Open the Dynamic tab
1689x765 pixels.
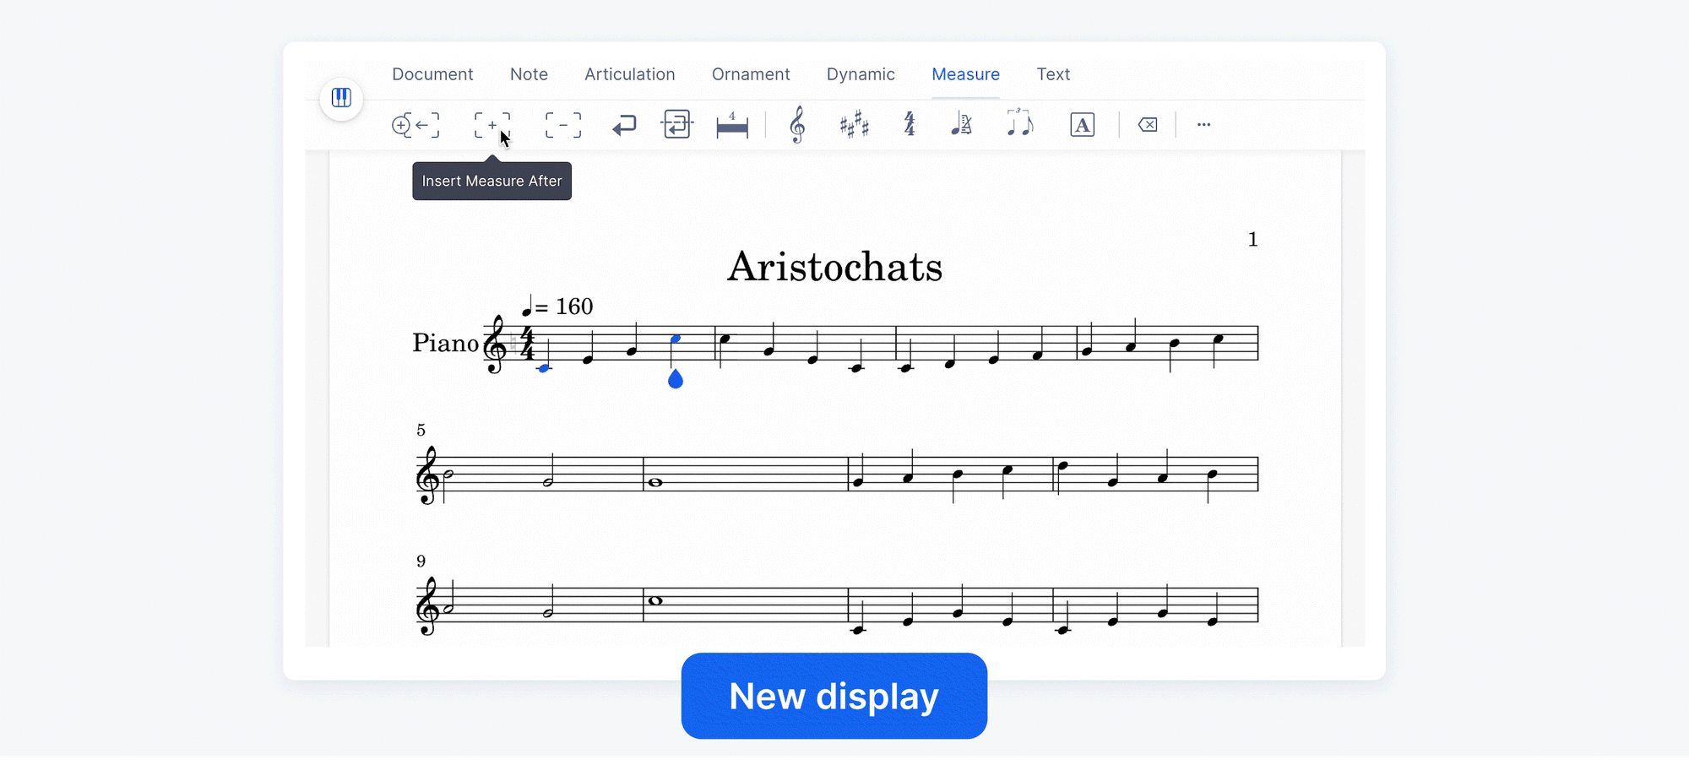pyautogui.click(x=861, y=74)
